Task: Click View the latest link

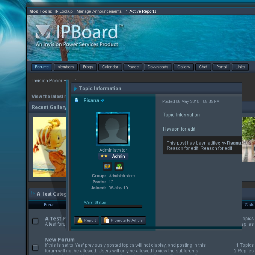Action: 49,97
